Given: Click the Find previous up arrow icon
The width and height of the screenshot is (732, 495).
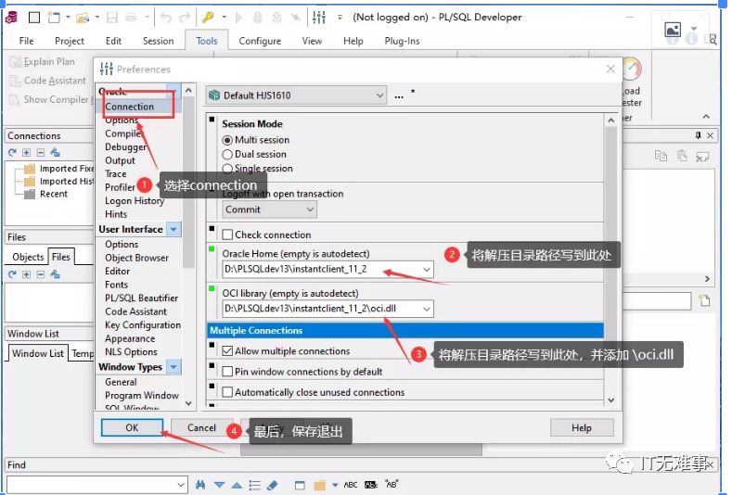Looking at the screenshot, I should tap(237, 485).
